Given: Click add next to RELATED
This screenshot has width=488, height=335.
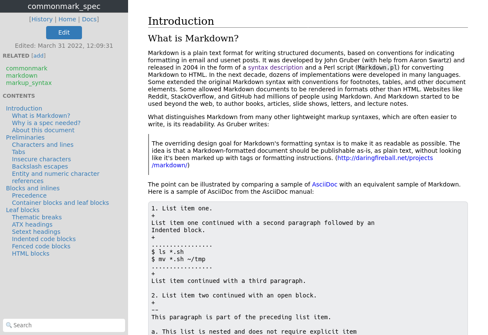Looking at the screenshot, I should [x=38, y=55].
